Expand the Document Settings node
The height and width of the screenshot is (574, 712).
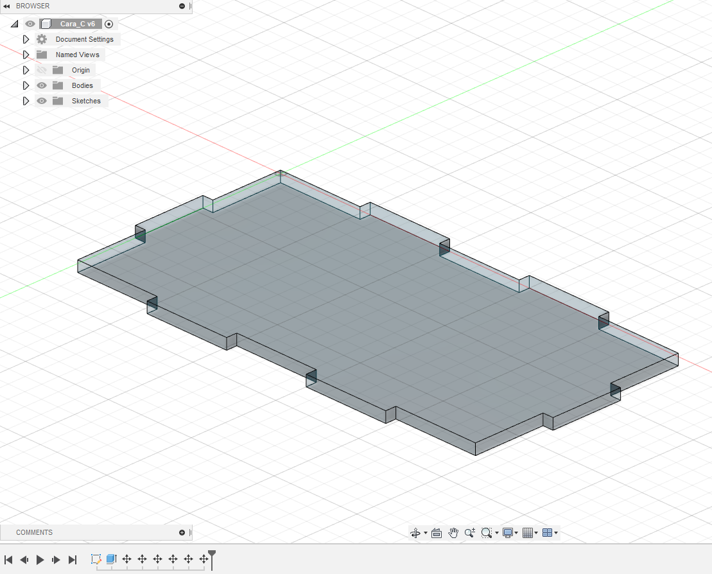pos(26,39)
